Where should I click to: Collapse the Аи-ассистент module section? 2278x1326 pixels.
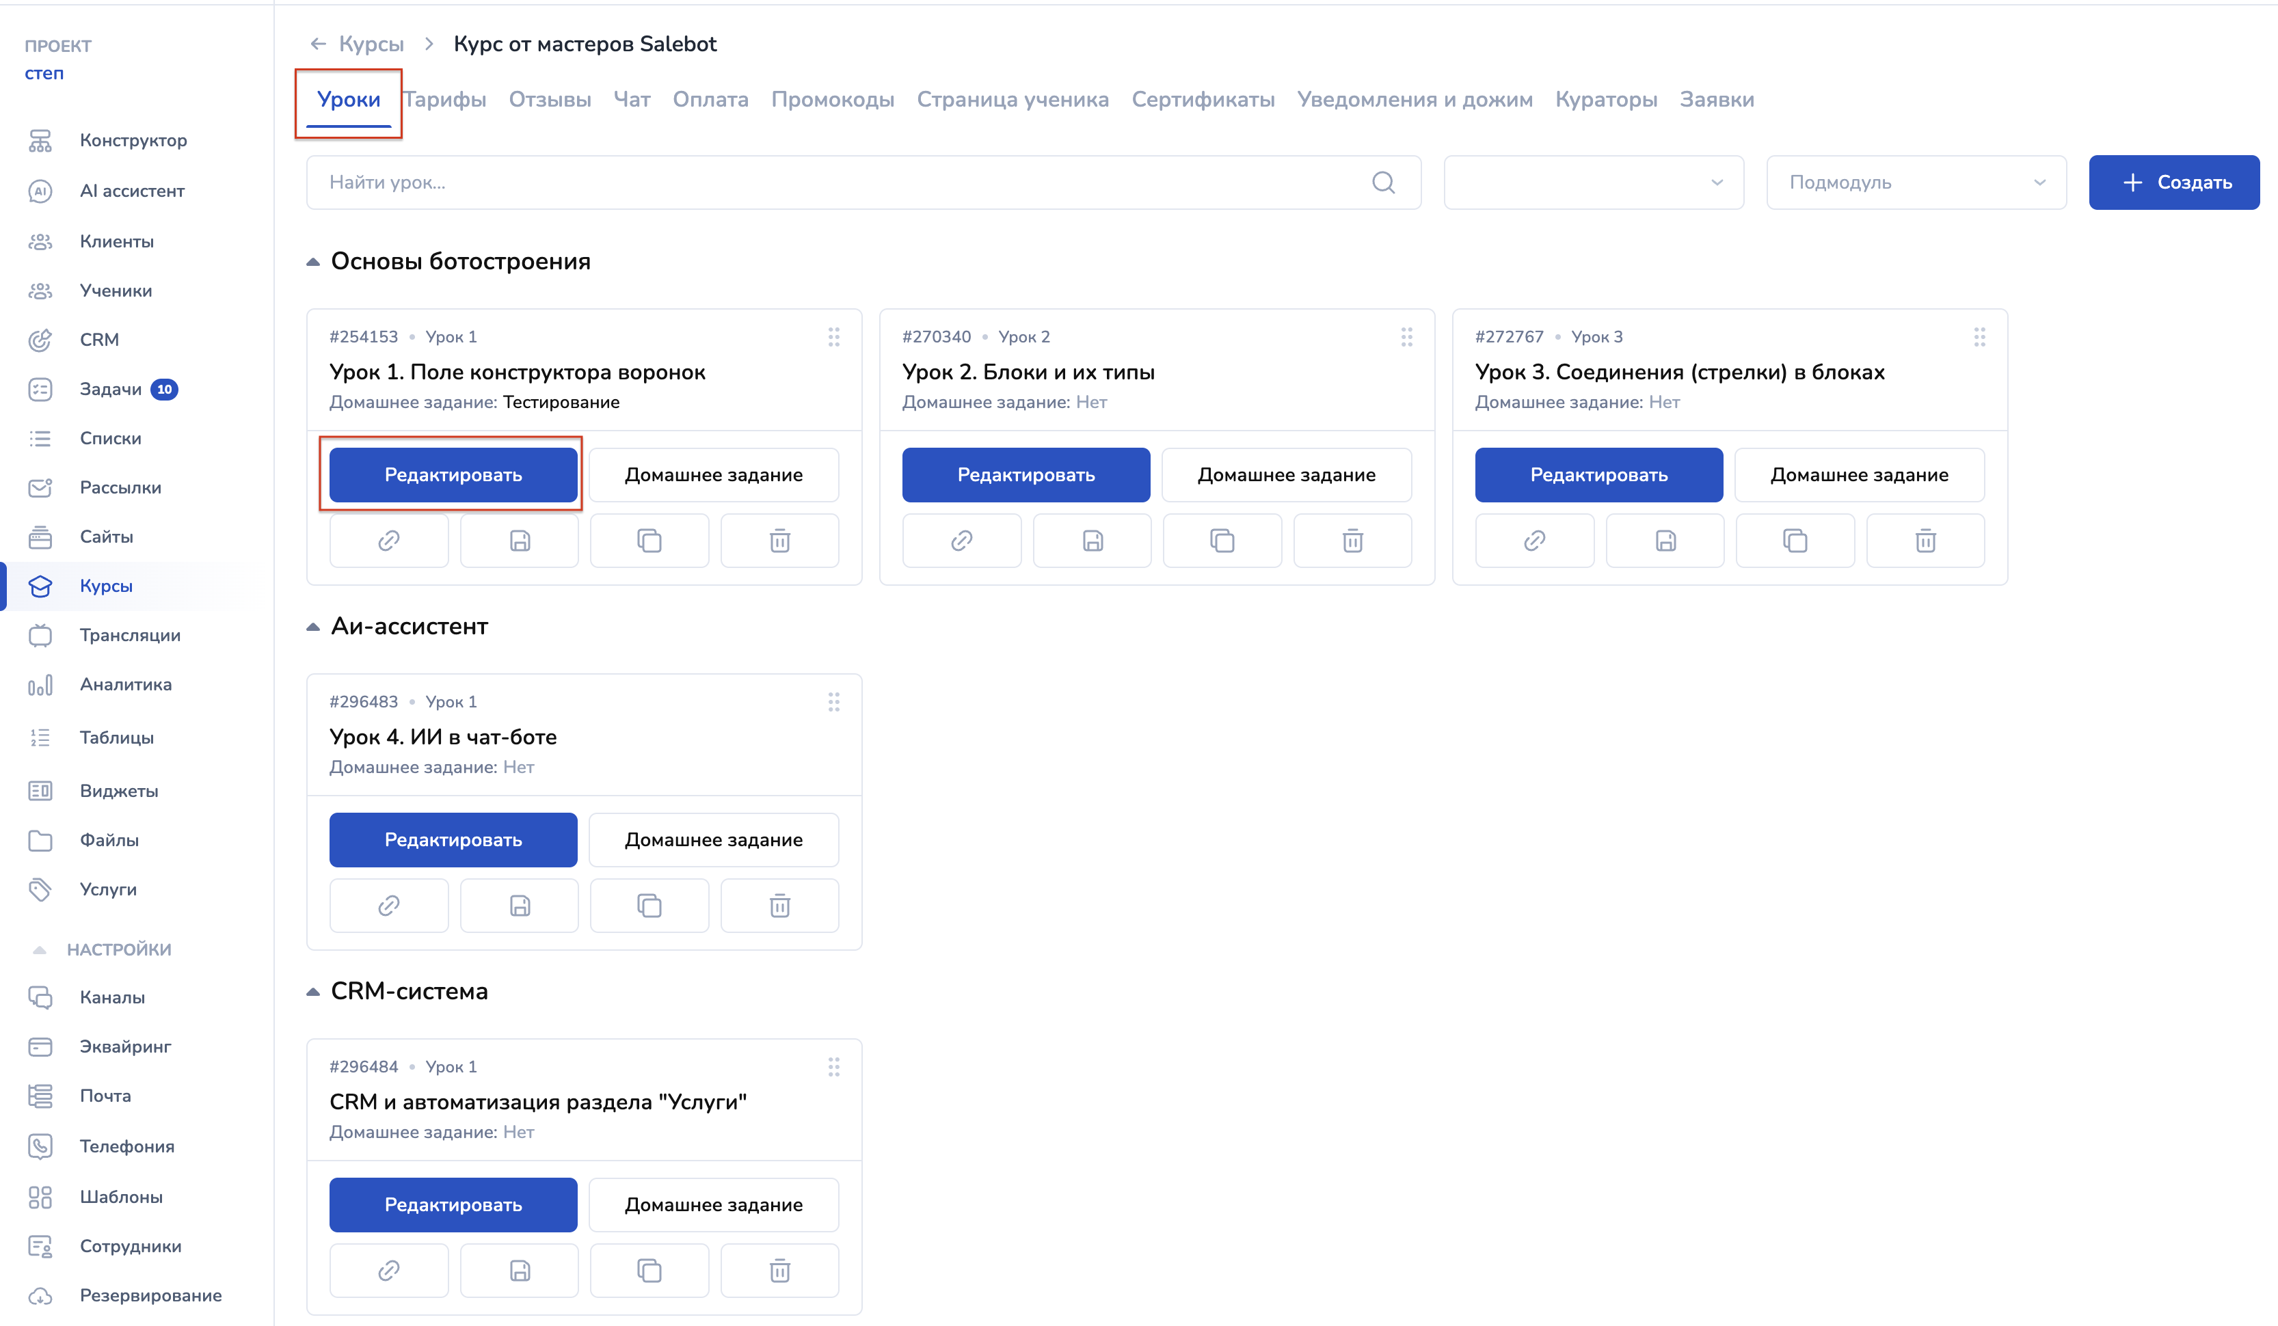pos(312,627)
